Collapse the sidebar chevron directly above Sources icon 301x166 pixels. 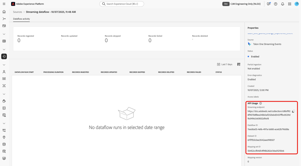[x=4, y=49]
